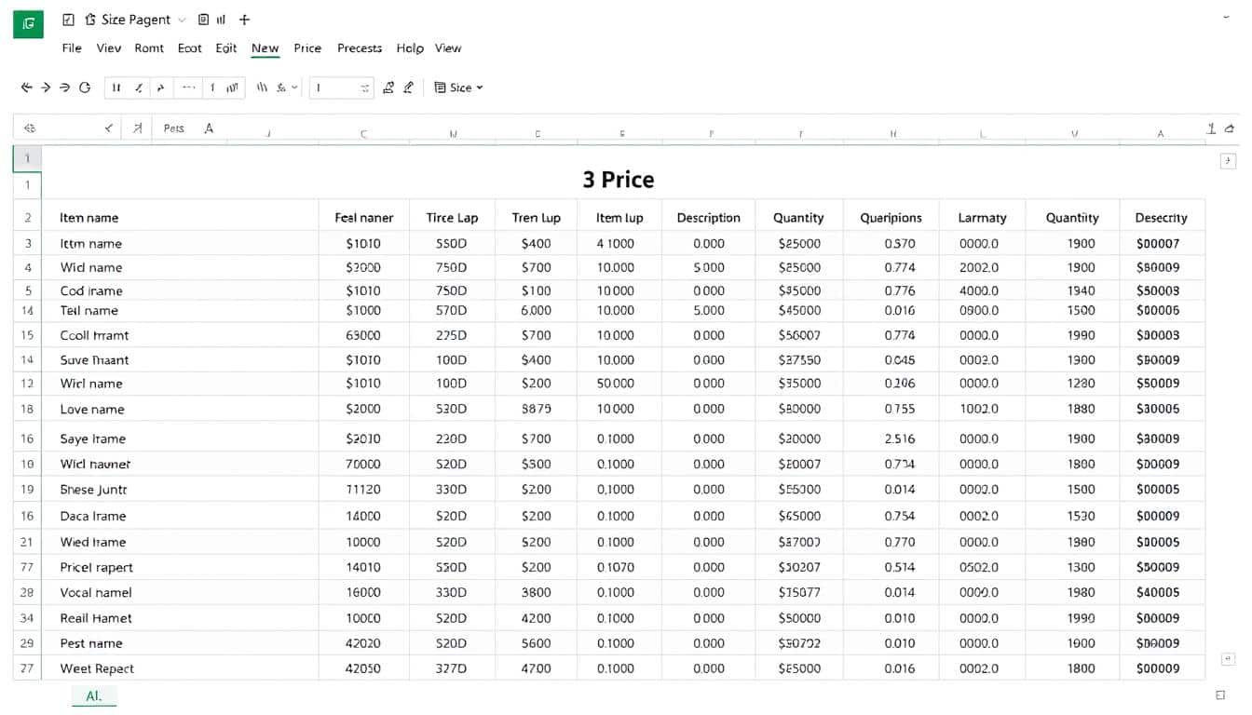
Task: Click the diagonal arrow icon before Pets
Action: coord(137,128)
